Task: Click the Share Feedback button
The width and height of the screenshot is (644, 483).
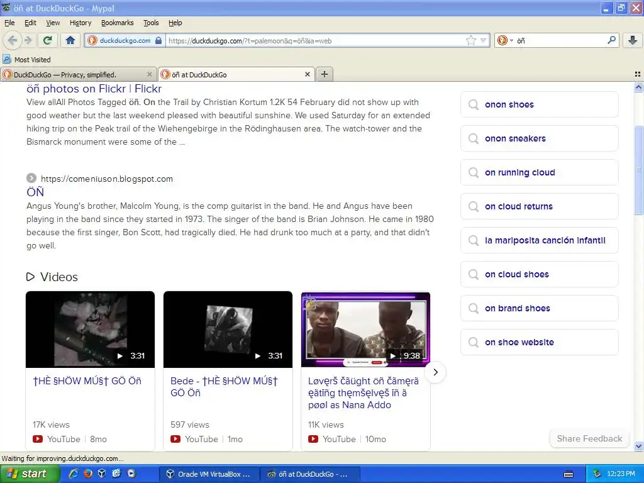Action: 589,438
